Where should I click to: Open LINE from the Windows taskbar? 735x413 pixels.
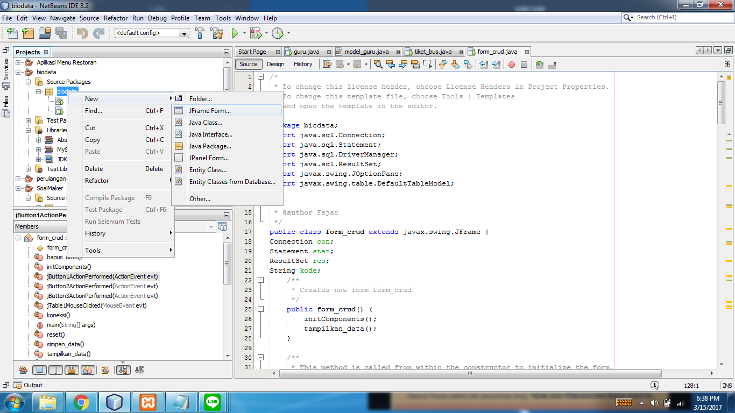click(213, 402)
